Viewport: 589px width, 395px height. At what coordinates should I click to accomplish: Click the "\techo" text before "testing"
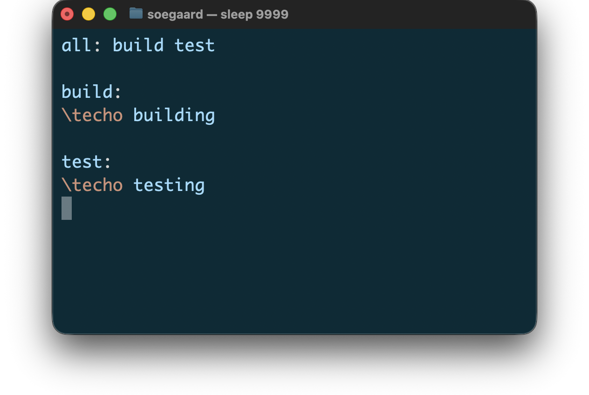[92, 185]
